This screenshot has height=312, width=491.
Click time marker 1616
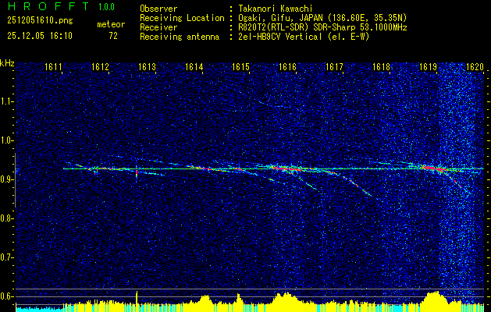[288, 66]
